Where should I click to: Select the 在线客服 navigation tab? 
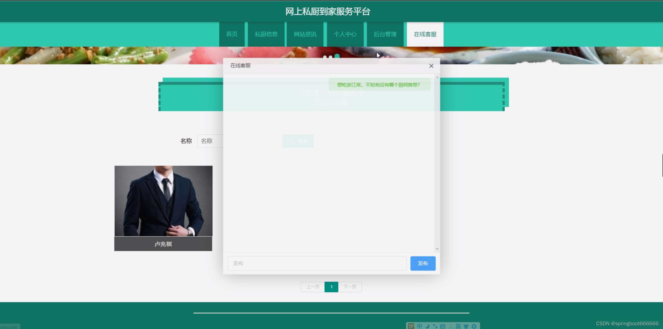[425, 34]
